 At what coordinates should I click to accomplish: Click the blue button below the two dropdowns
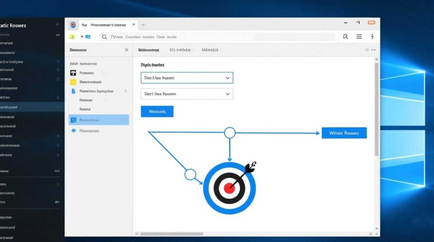click(157, 112)
